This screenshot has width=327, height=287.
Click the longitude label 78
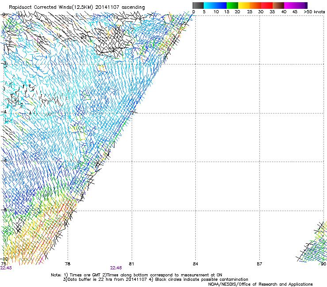pos(68,264)
